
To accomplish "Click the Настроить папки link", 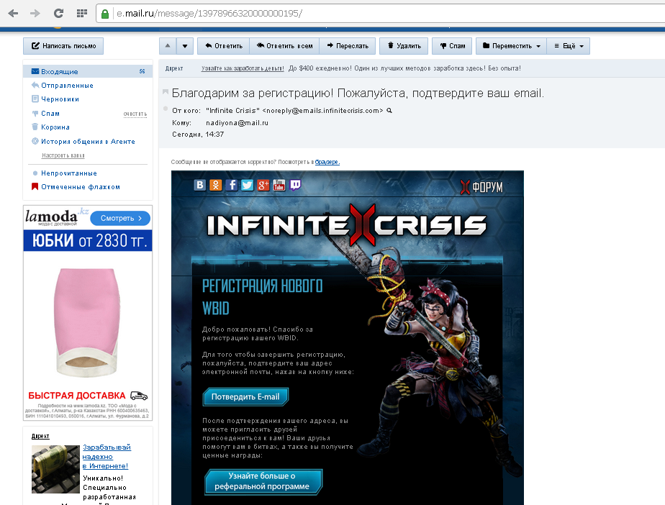I will coord(63,155).
